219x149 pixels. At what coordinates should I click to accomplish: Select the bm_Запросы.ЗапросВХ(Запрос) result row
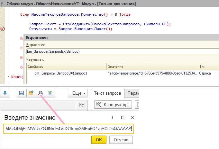tap(123, 73)
